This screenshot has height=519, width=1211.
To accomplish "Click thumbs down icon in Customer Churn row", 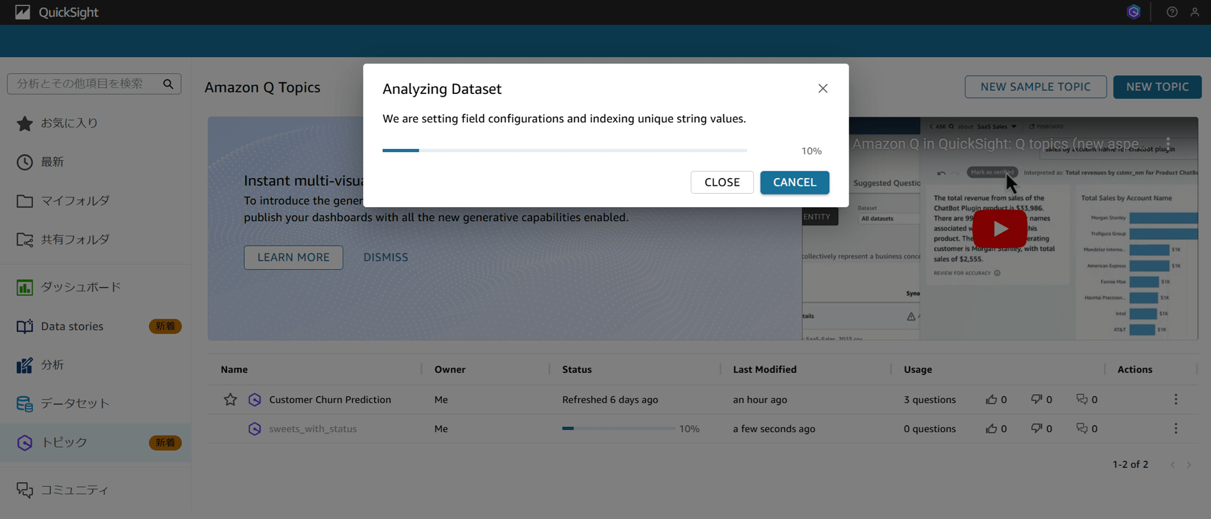I will click(1037, 399).
